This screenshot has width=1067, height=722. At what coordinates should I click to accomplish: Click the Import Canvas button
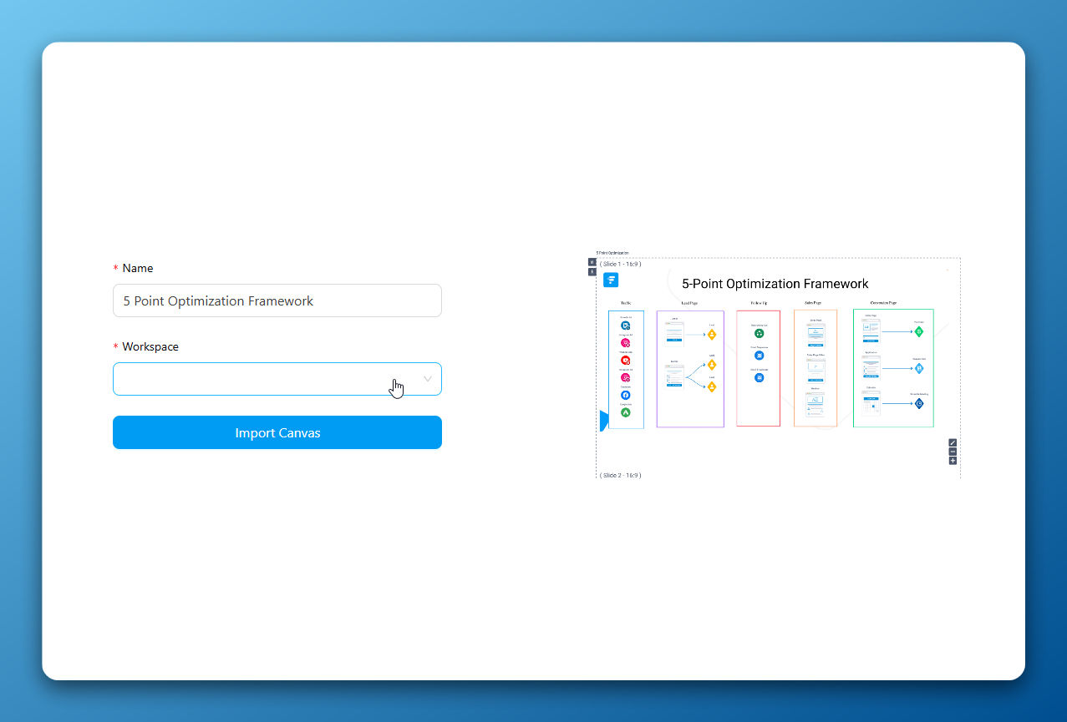277,432
